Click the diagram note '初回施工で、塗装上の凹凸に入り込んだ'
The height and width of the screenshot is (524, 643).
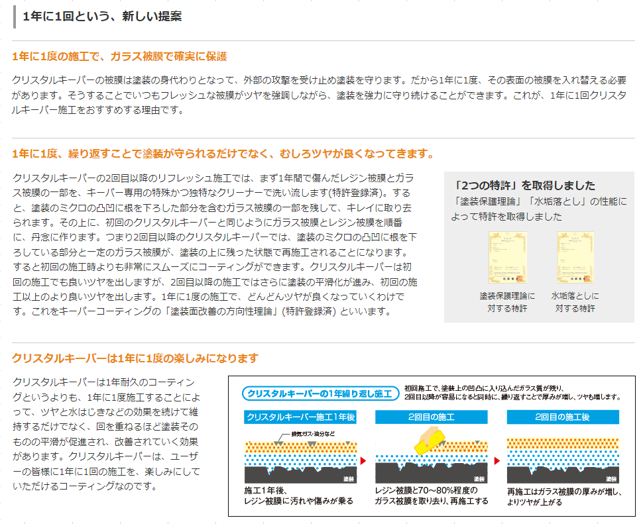[512, 392]
